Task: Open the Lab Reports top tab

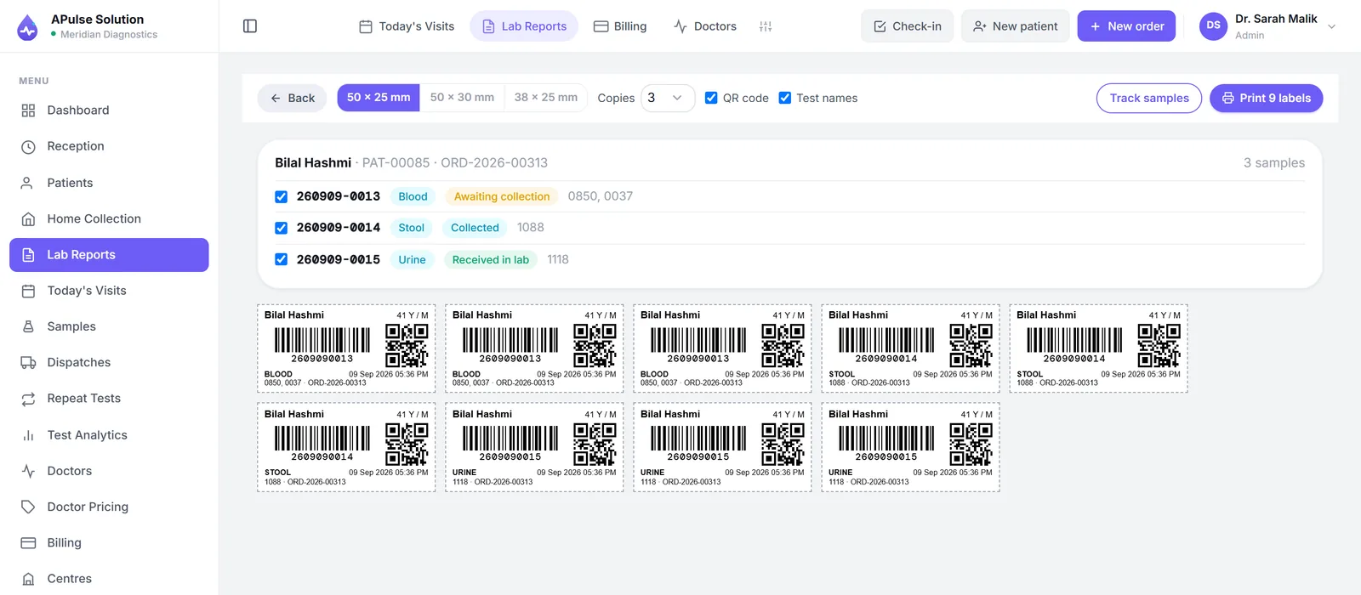Action: [x=524, y=26]
